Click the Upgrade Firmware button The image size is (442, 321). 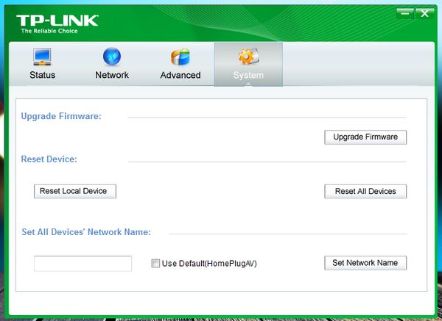click(x=365, y=137)
